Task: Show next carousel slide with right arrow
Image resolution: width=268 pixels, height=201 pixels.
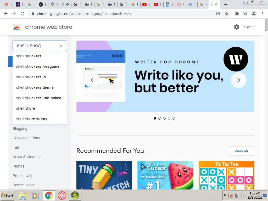Action: click(x=239, y=80)
